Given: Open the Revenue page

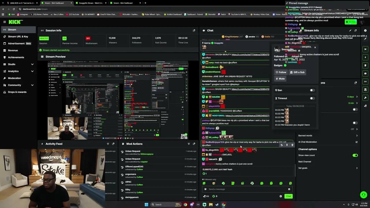Looking at the screenshot, I should 18,50.
